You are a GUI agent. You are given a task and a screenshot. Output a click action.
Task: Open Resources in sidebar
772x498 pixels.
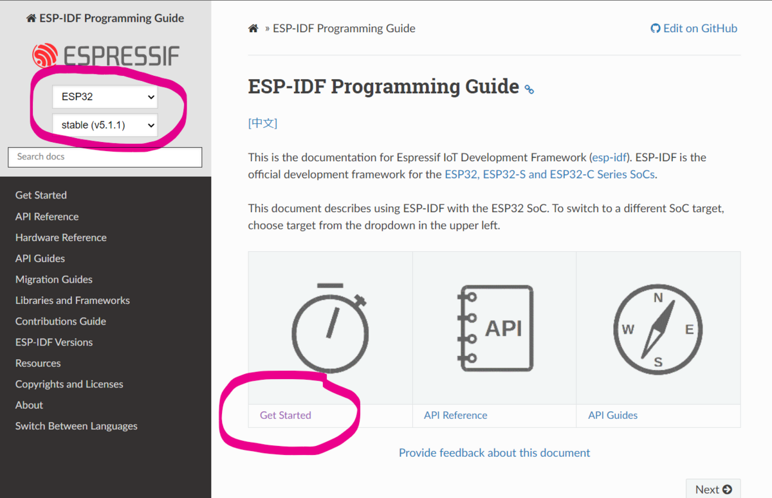tap(38, 363)
